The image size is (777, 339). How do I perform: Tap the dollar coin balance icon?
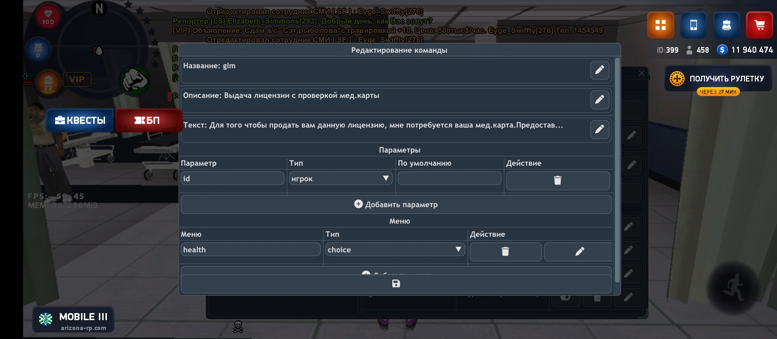tap(722, 50)
